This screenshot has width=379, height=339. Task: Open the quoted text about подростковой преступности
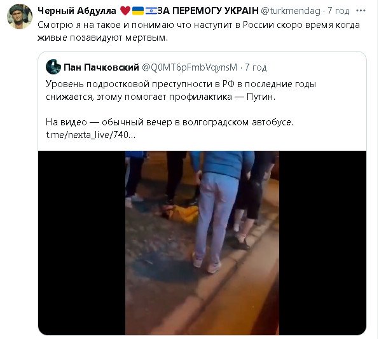tap(181, 90)
